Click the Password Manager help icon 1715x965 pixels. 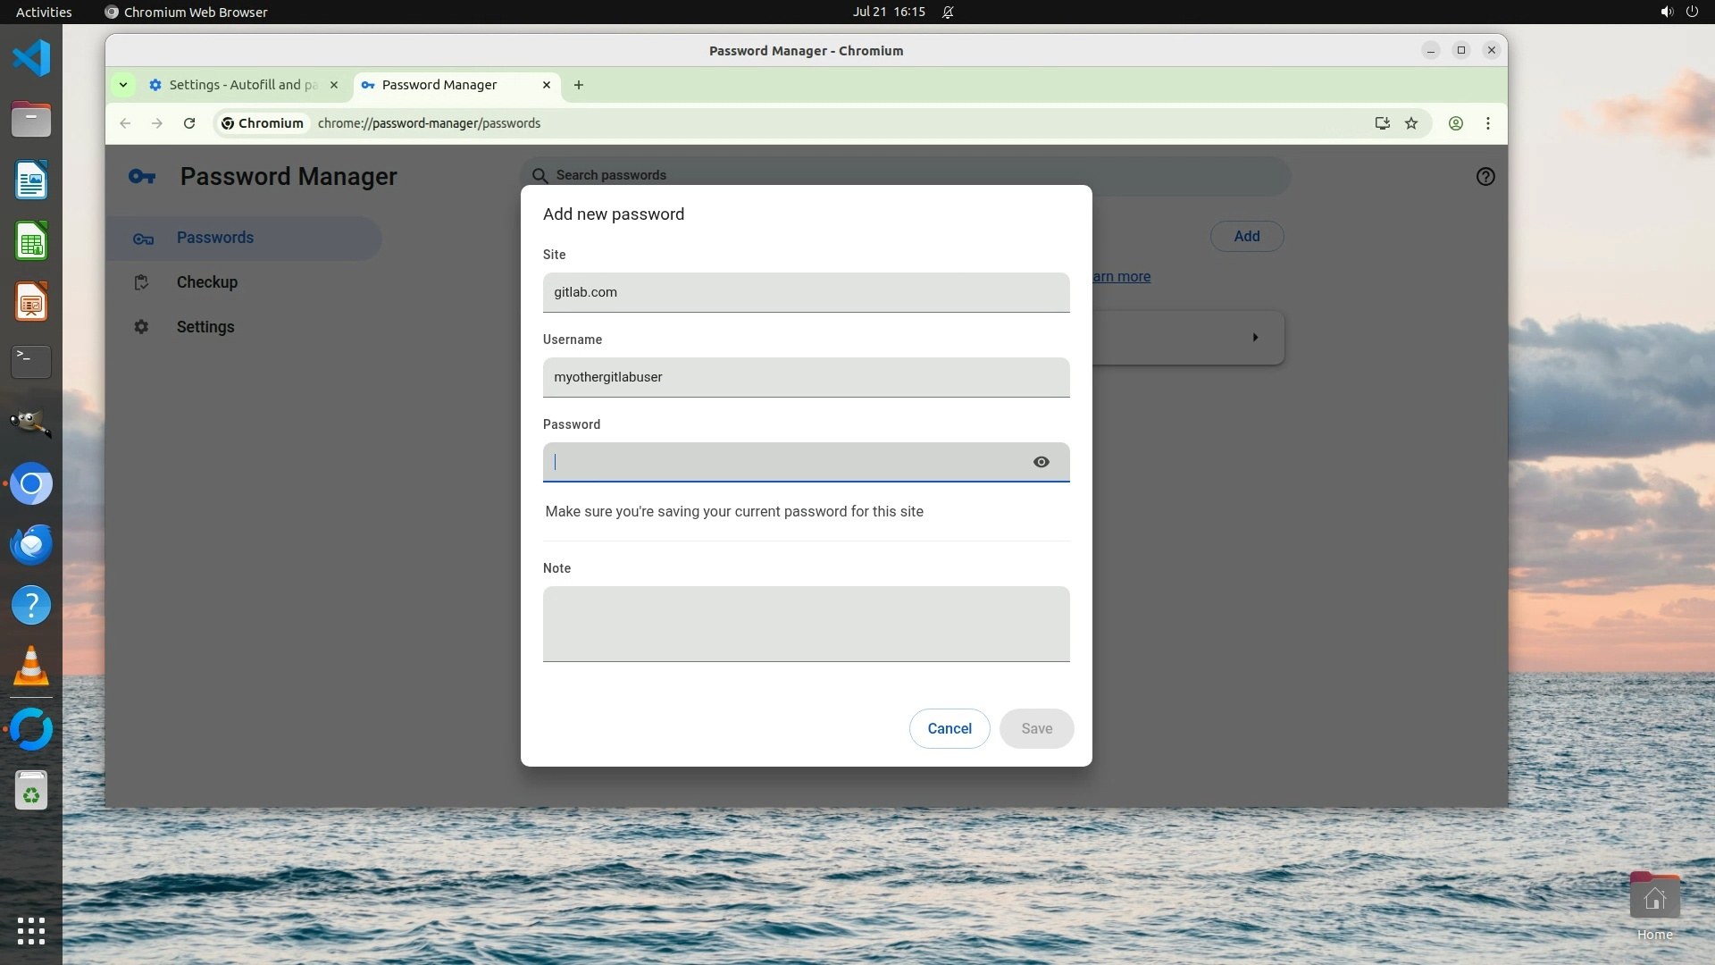pyautogui.click(x=1485, y=177)
